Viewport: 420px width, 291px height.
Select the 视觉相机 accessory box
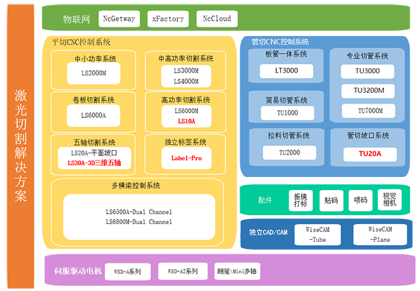click(388, 201)
